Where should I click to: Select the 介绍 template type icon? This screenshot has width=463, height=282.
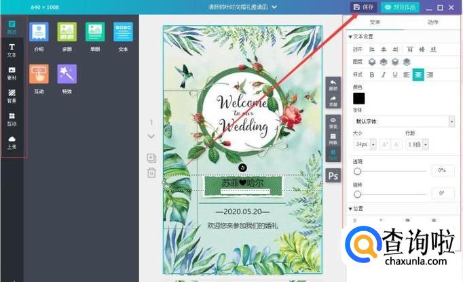pyautogui.click(x=39, y=35)
